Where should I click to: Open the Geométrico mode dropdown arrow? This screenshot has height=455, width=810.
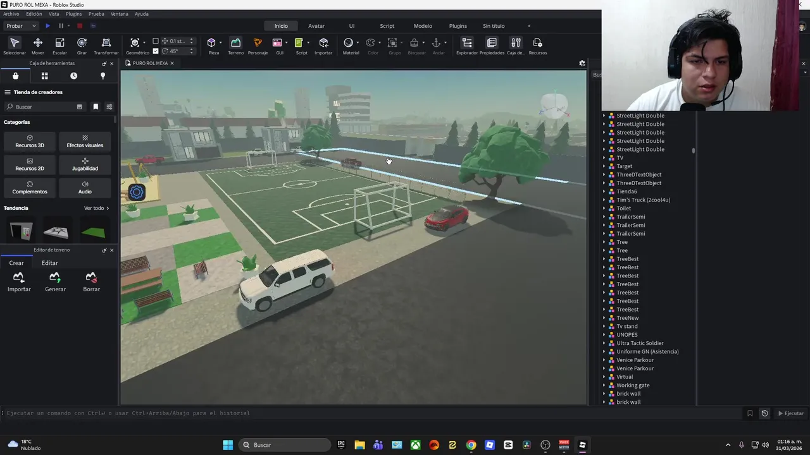click(145, 43)
